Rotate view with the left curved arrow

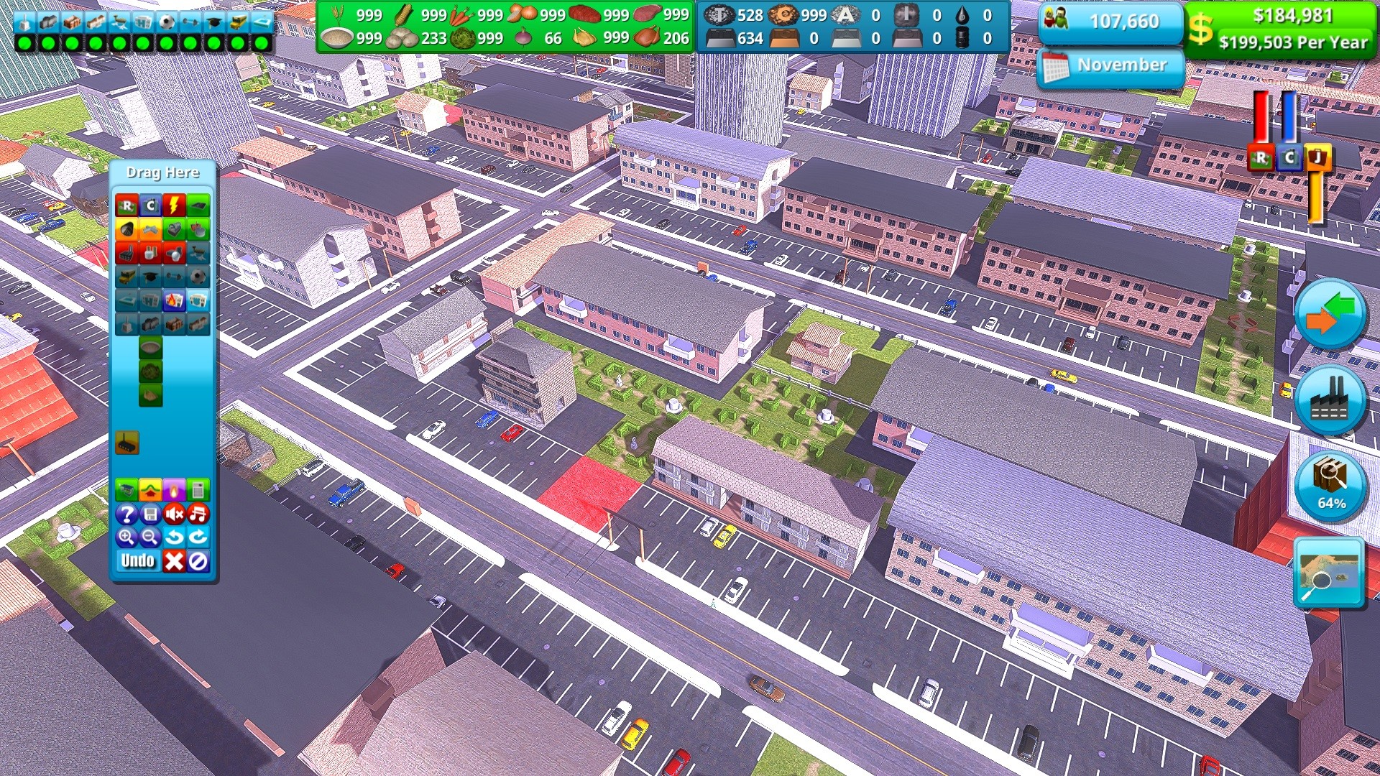(x=174, y=537)
